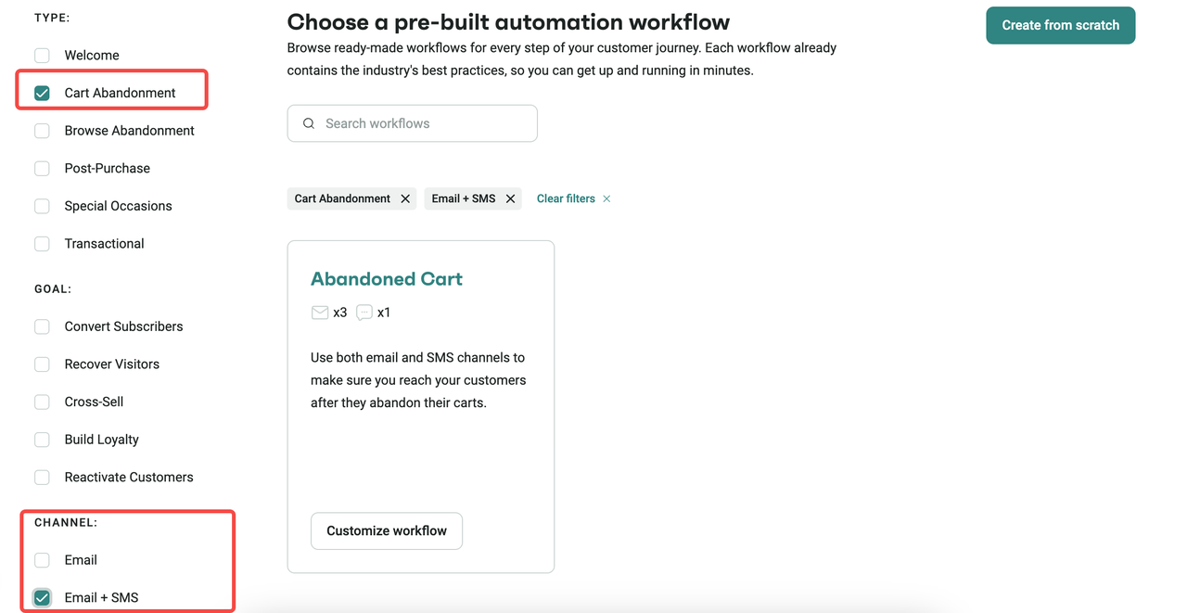Remove the Cart Abandonment filter chip
The width and height of the screenshot is (1187, 613).
[x=405, y=198]
